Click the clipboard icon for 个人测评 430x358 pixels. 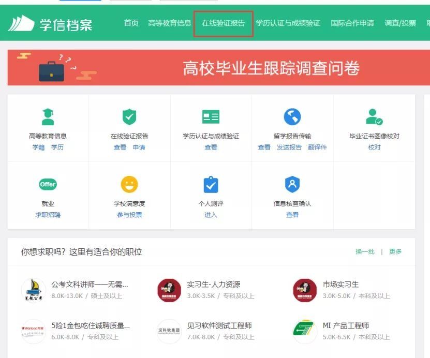pos(211,185)
